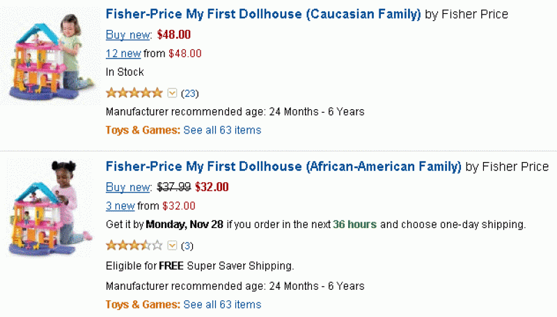Click the five-star rating icon
557x317 pixels.
pyautogui.click(x=134, y=92)
